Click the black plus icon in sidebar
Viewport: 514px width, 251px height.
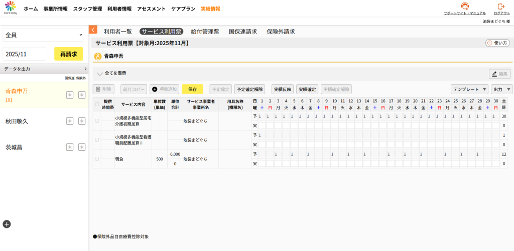[7, 224]
